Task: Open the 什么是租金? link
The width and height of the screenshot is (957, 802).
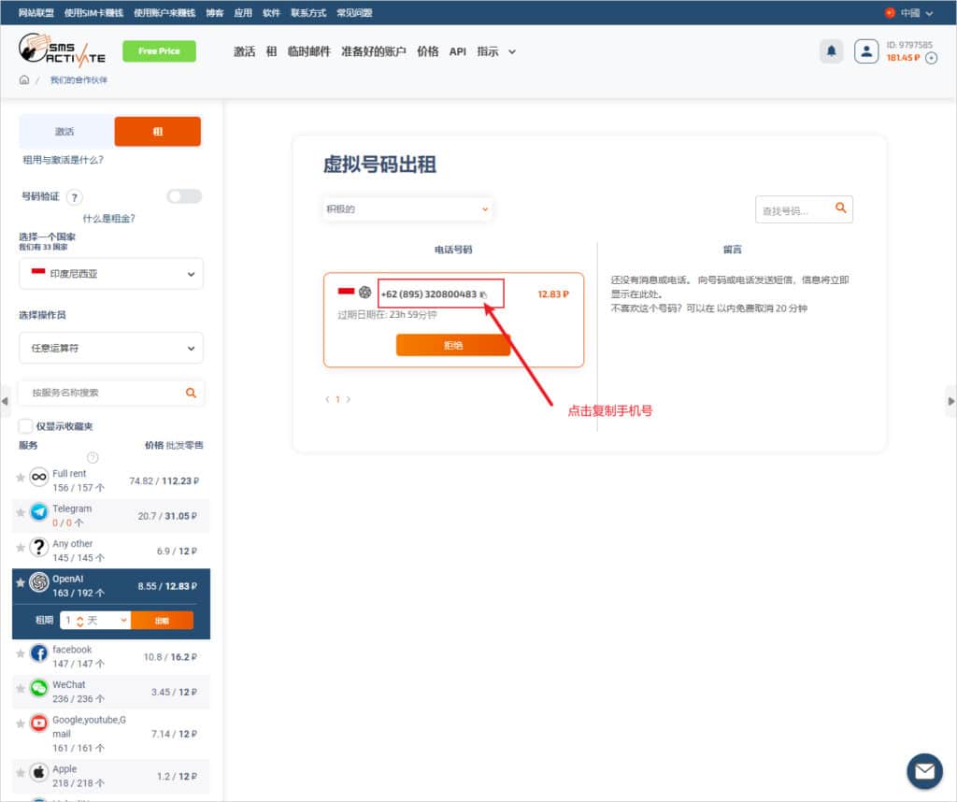Action: point(108,219)
